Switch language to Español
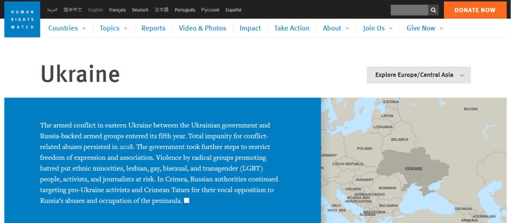The width and height of the screenshot is (511, 223). (233, 10)
